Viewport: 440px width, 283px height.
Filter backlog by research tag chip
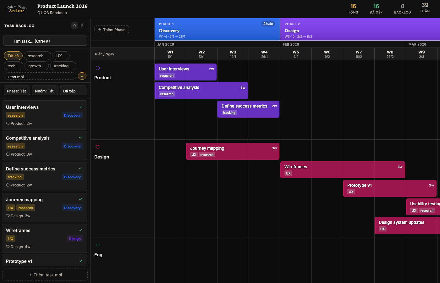[37, 56]
